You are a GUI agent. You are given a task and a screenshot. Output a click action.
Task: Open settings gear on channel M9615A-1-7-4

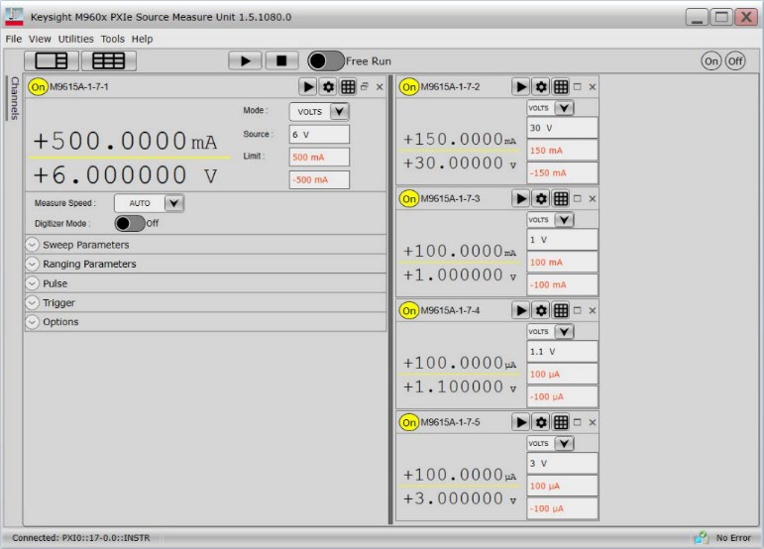tap(541, 311)
